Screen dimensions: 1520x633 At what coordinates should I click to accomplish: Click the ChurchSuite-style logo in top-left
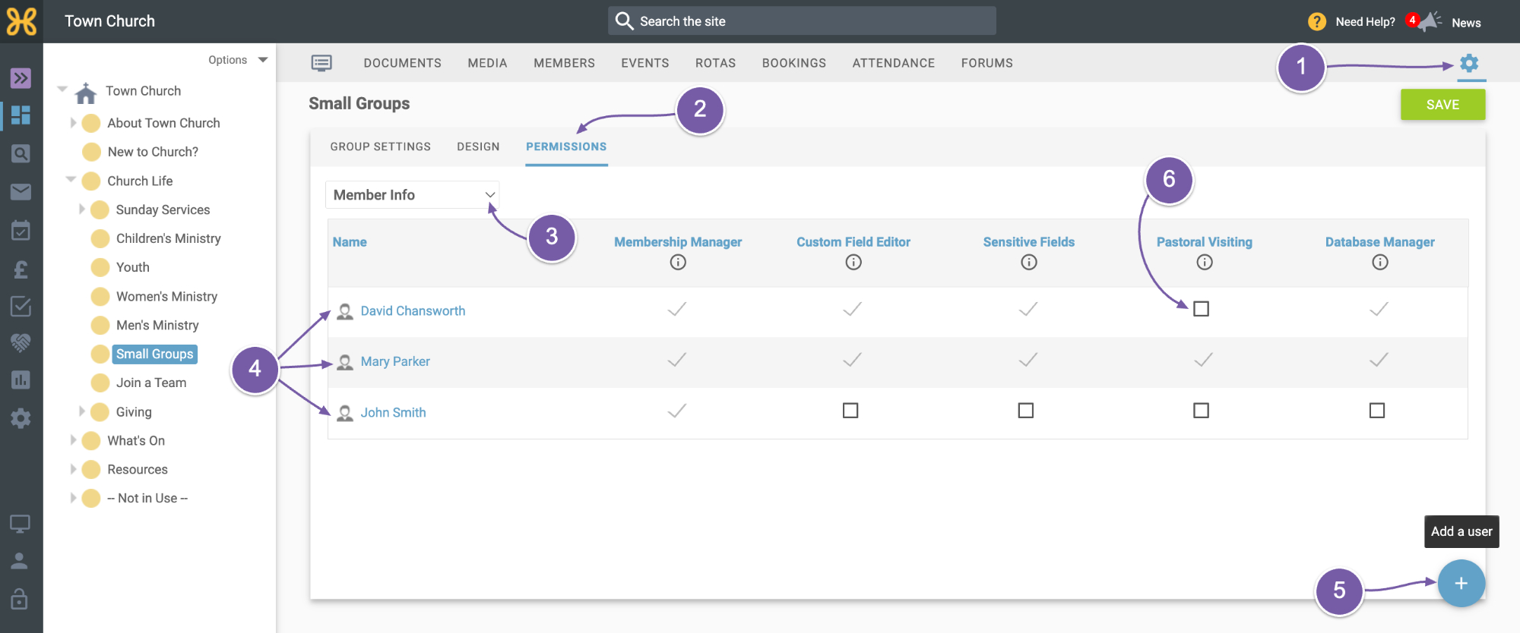21,21
